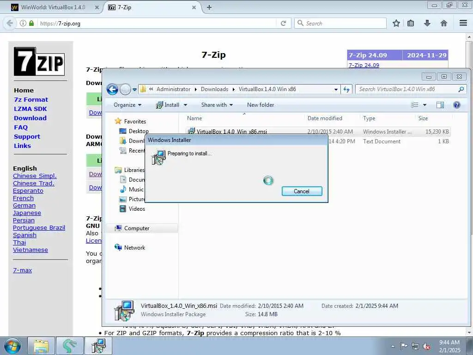This screenshot has height=355, width=473.
Task: Click the muted volume tray icon
Action: (426, 346)
